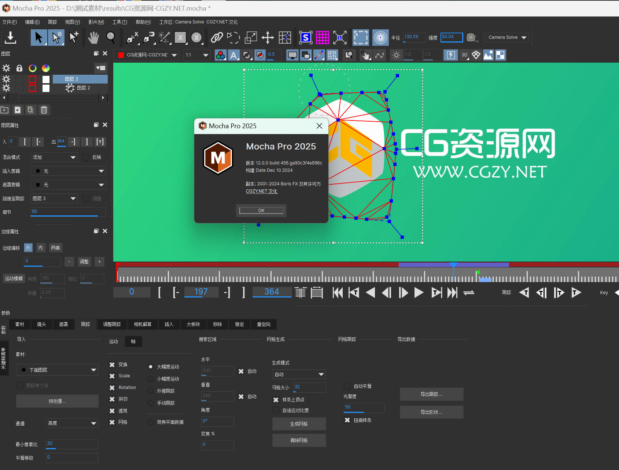Click the current frame field showing 197
619x470 pixels.
201,292
